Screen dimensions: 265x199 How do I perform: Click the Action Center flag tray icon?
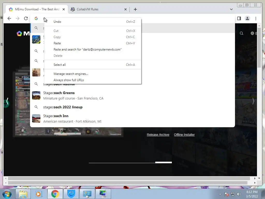click(226, 194)
